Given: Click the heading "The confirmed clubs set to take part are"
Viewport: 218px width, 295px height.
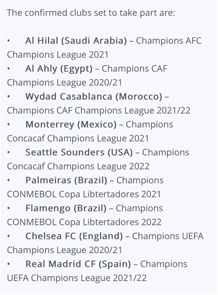Looking at the screenshot, I should pyautogui.click(x=91, y=13).
